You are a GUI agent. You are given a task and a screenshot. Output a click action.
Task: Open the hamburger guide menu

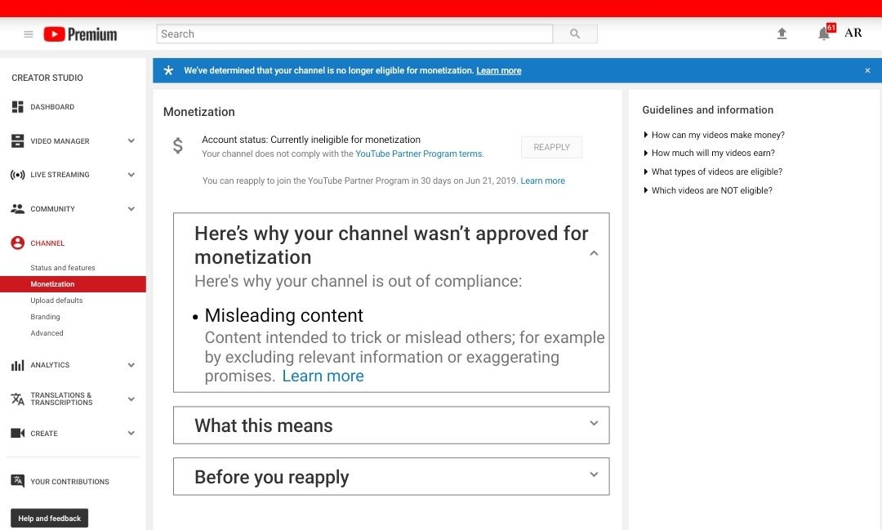coord(28,34)
